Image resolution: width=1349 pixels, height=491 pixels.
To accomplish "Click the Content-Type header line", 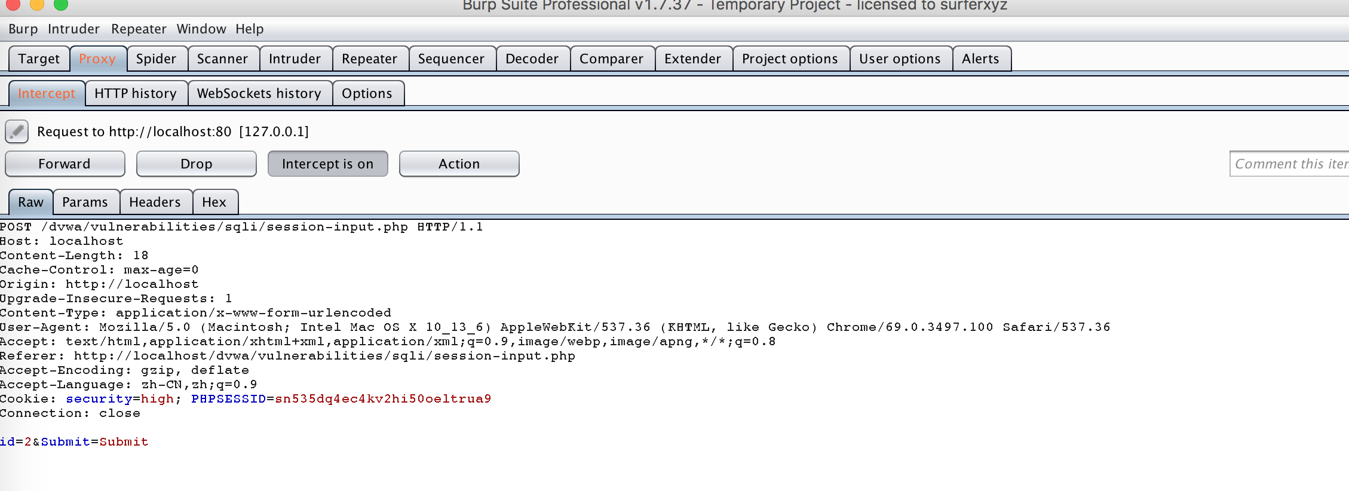I will 195,313.
